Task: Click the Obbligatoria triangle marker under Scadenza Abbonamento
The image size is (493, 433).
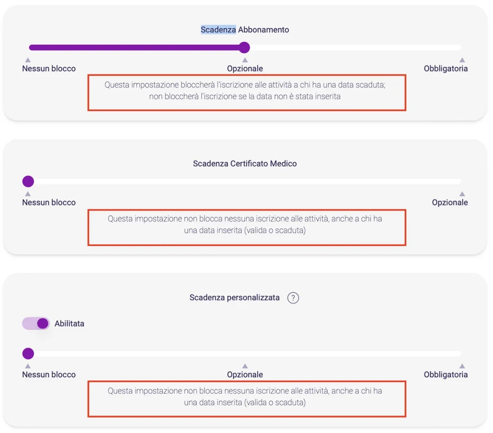Action: tap(462, 60)
